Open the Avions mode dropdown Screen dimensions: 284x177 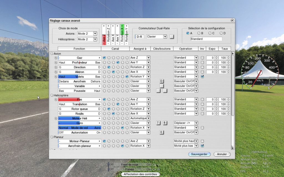(95, 34)
